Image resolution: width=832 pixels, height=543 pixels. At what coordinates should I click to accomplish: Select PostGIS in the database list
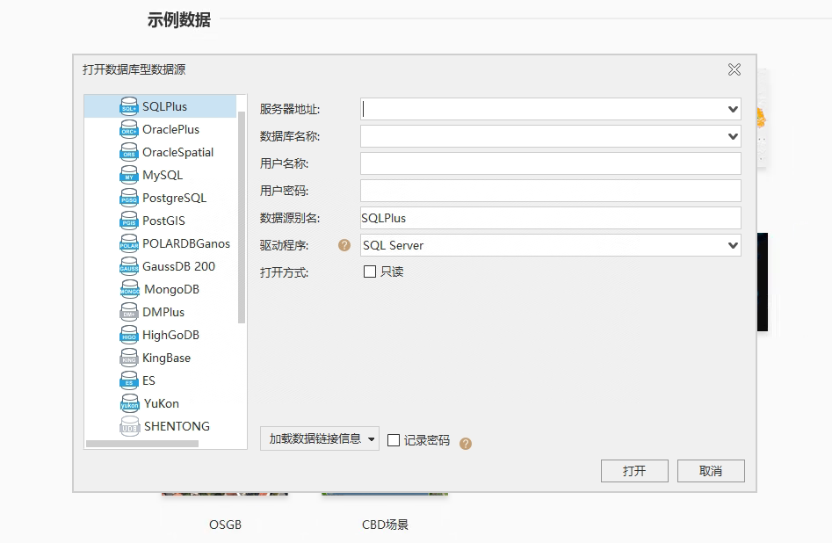[163, 221]
